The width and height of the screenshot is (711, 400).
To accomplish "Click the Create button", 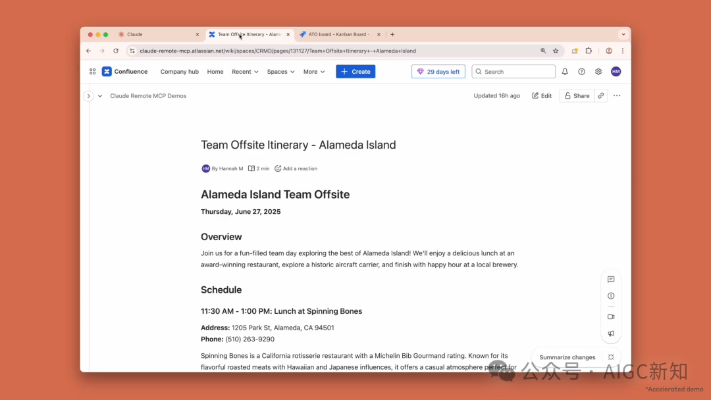I will 355,72.
